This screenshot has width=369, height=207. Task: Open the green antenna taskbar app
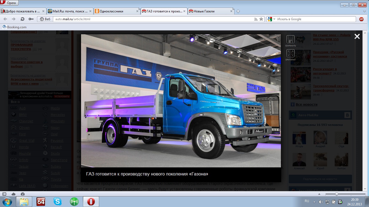click(74, 202)
